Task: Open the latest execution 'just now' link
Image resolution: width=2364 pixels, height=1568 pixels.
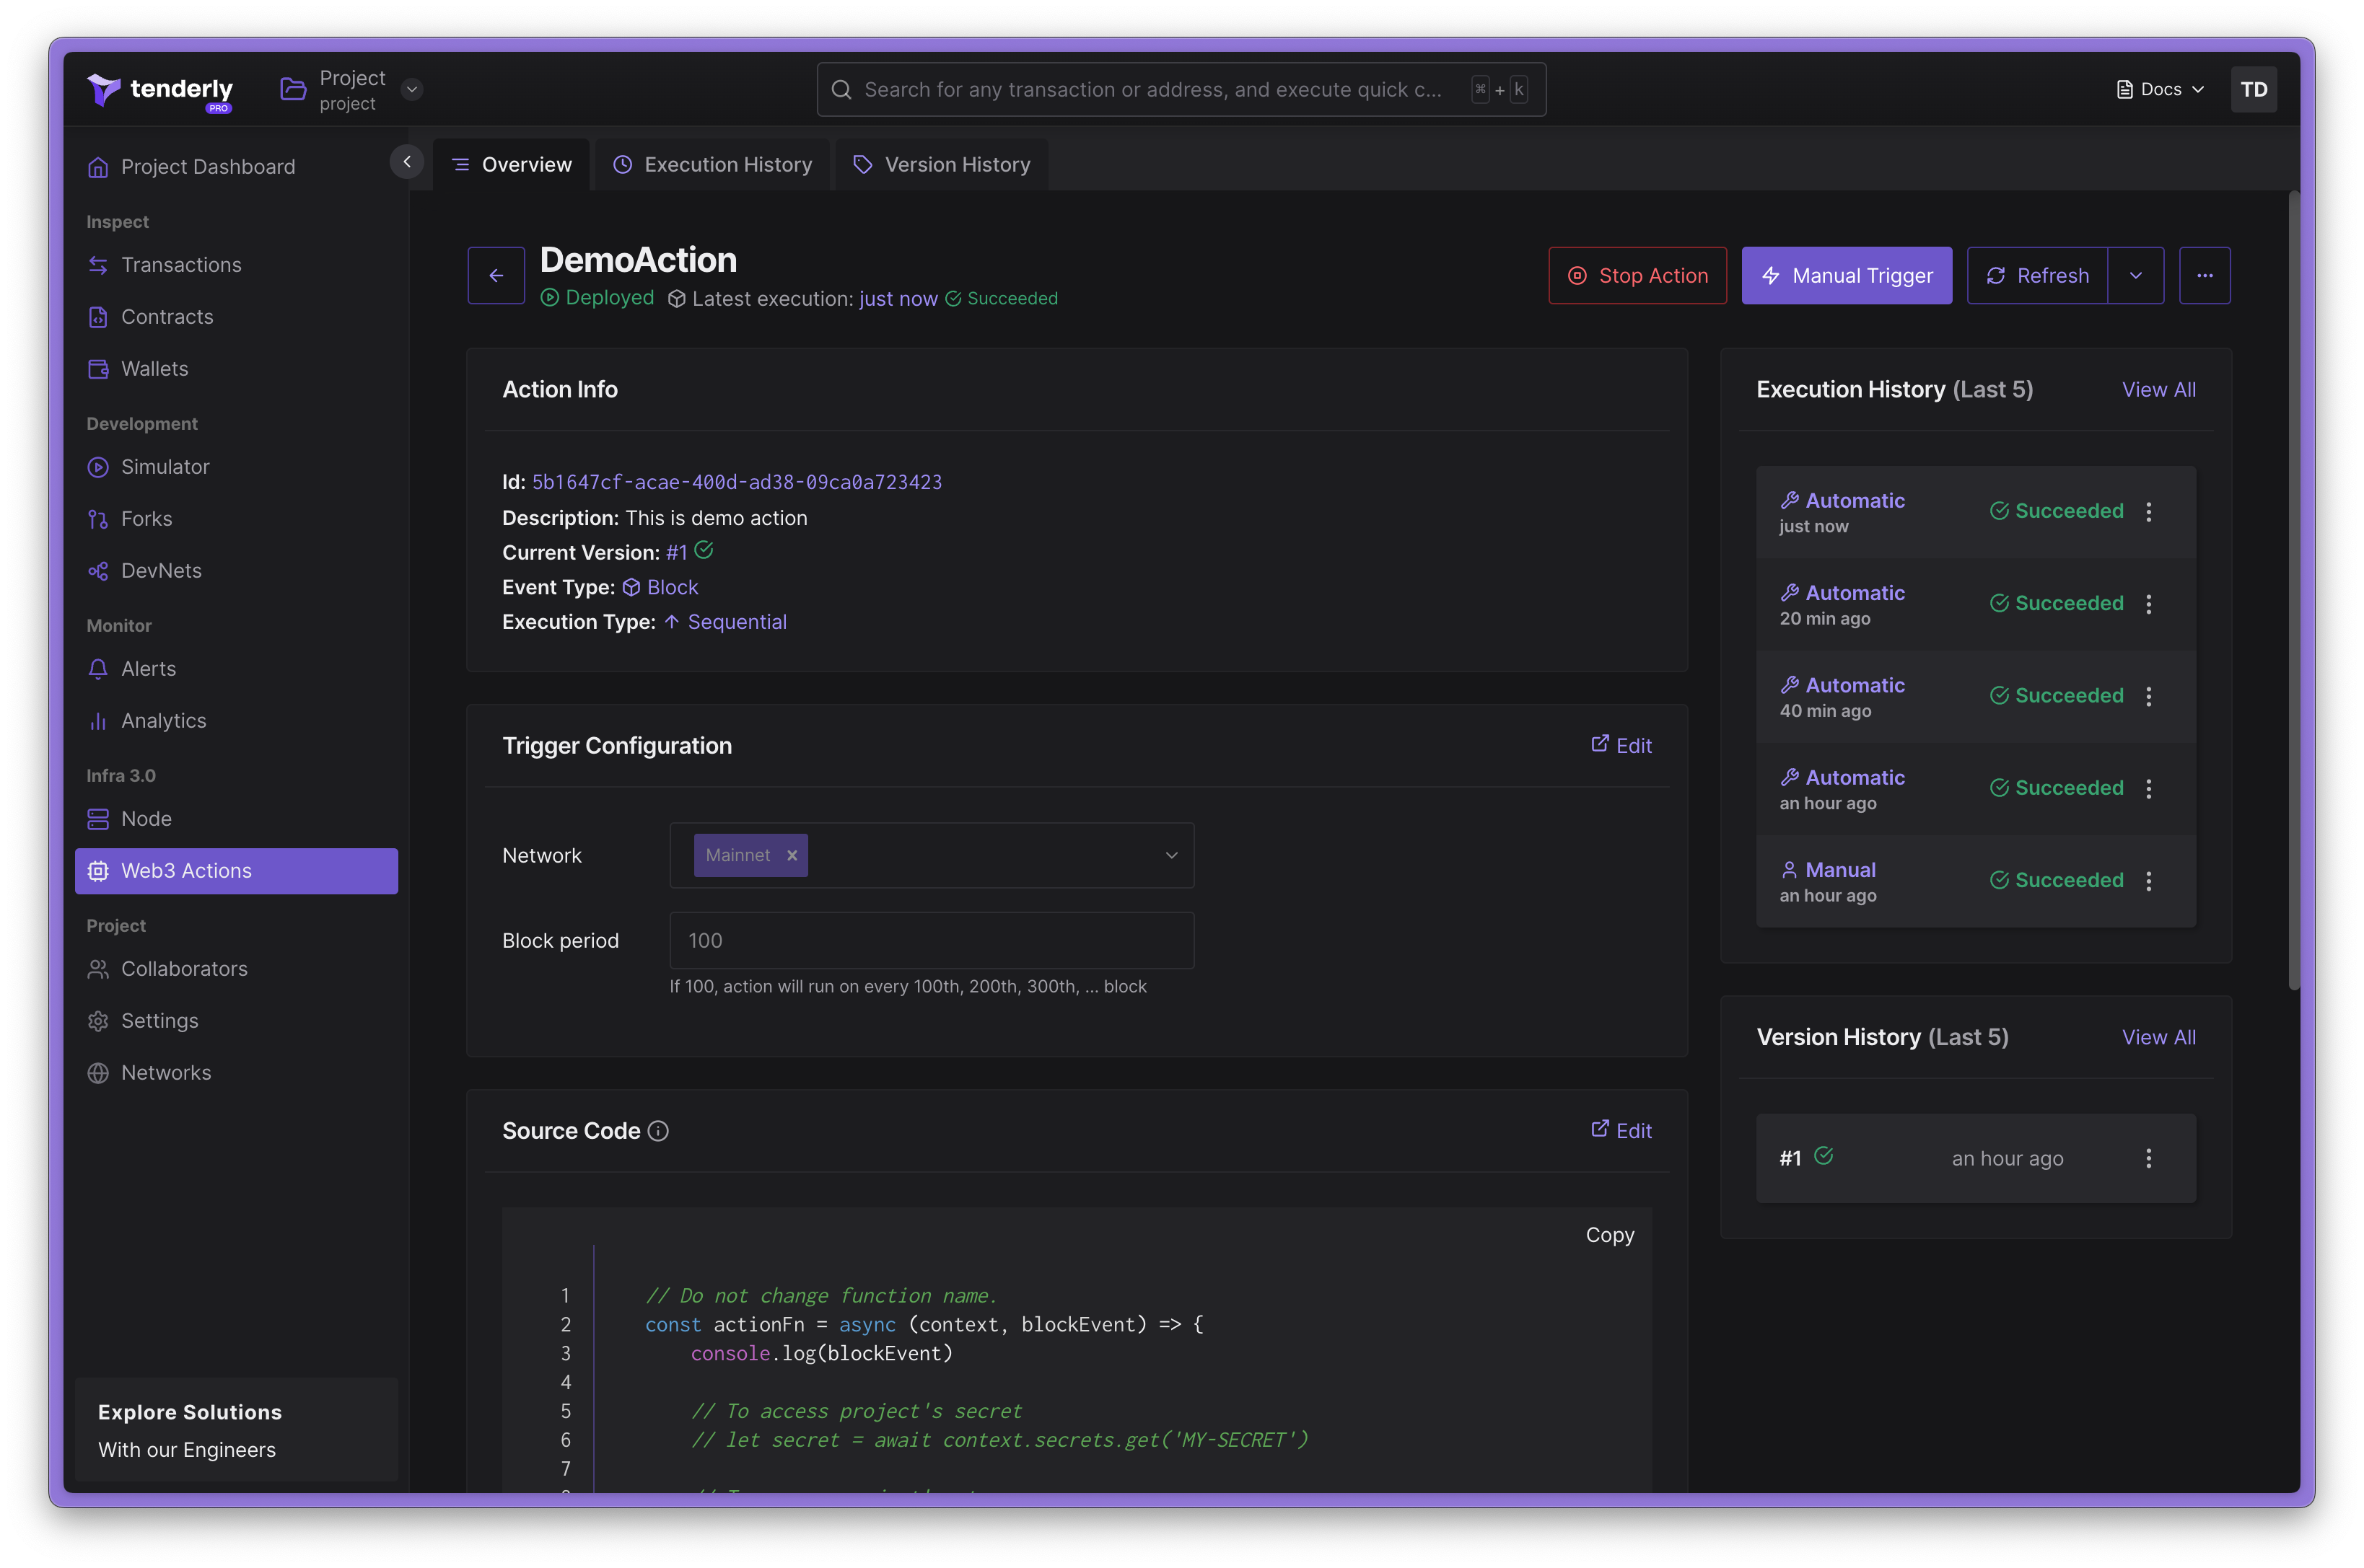Action: (x=898, y=299)
